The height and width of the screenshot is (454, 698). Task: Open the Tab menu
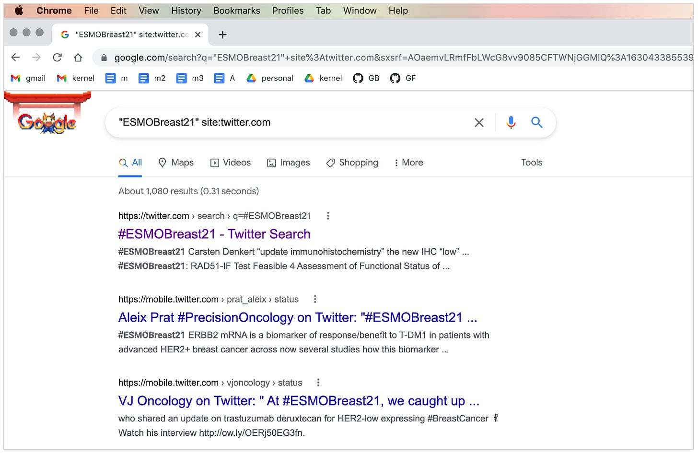(x=323, y=11)
